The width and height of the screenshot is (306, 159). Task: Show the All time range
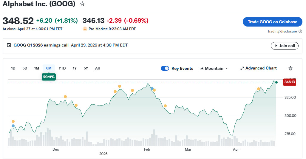(97, 68)
